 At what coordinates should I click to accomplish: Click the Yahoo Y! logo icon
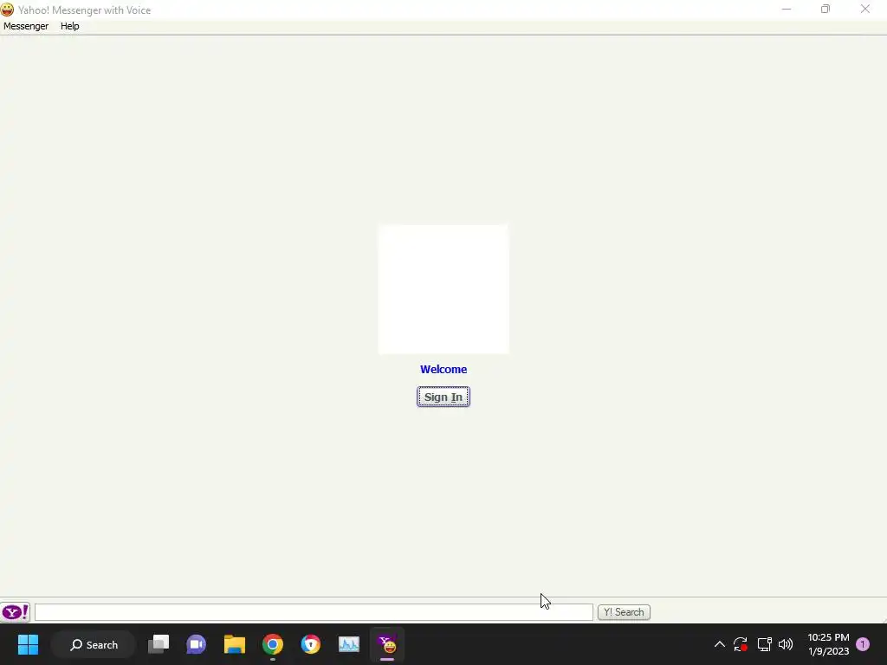click(16, 612)
